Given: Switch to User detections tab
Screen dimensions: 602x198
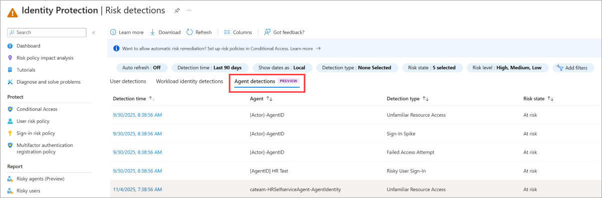Looking at the screenshot, I should click(x=128, y=81).
